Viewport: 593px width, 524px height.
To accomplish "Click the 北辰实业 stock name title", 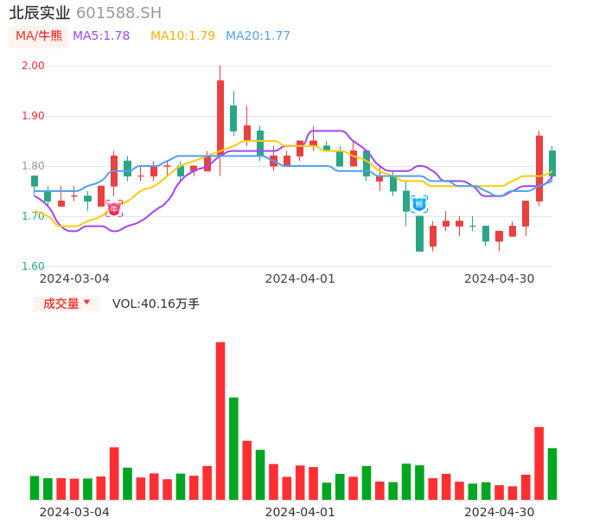I will click(x=40, y=13).
